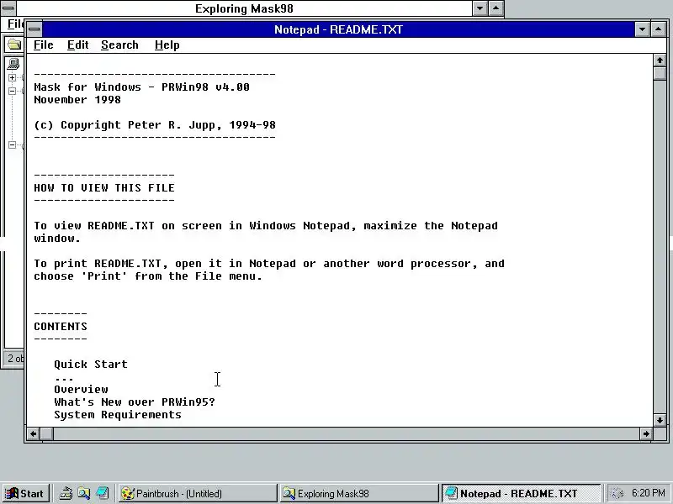673x504 pixels.
Task: Switch to Paintbrush - (Untitled) taskbar button
Action: click(198, 494)
